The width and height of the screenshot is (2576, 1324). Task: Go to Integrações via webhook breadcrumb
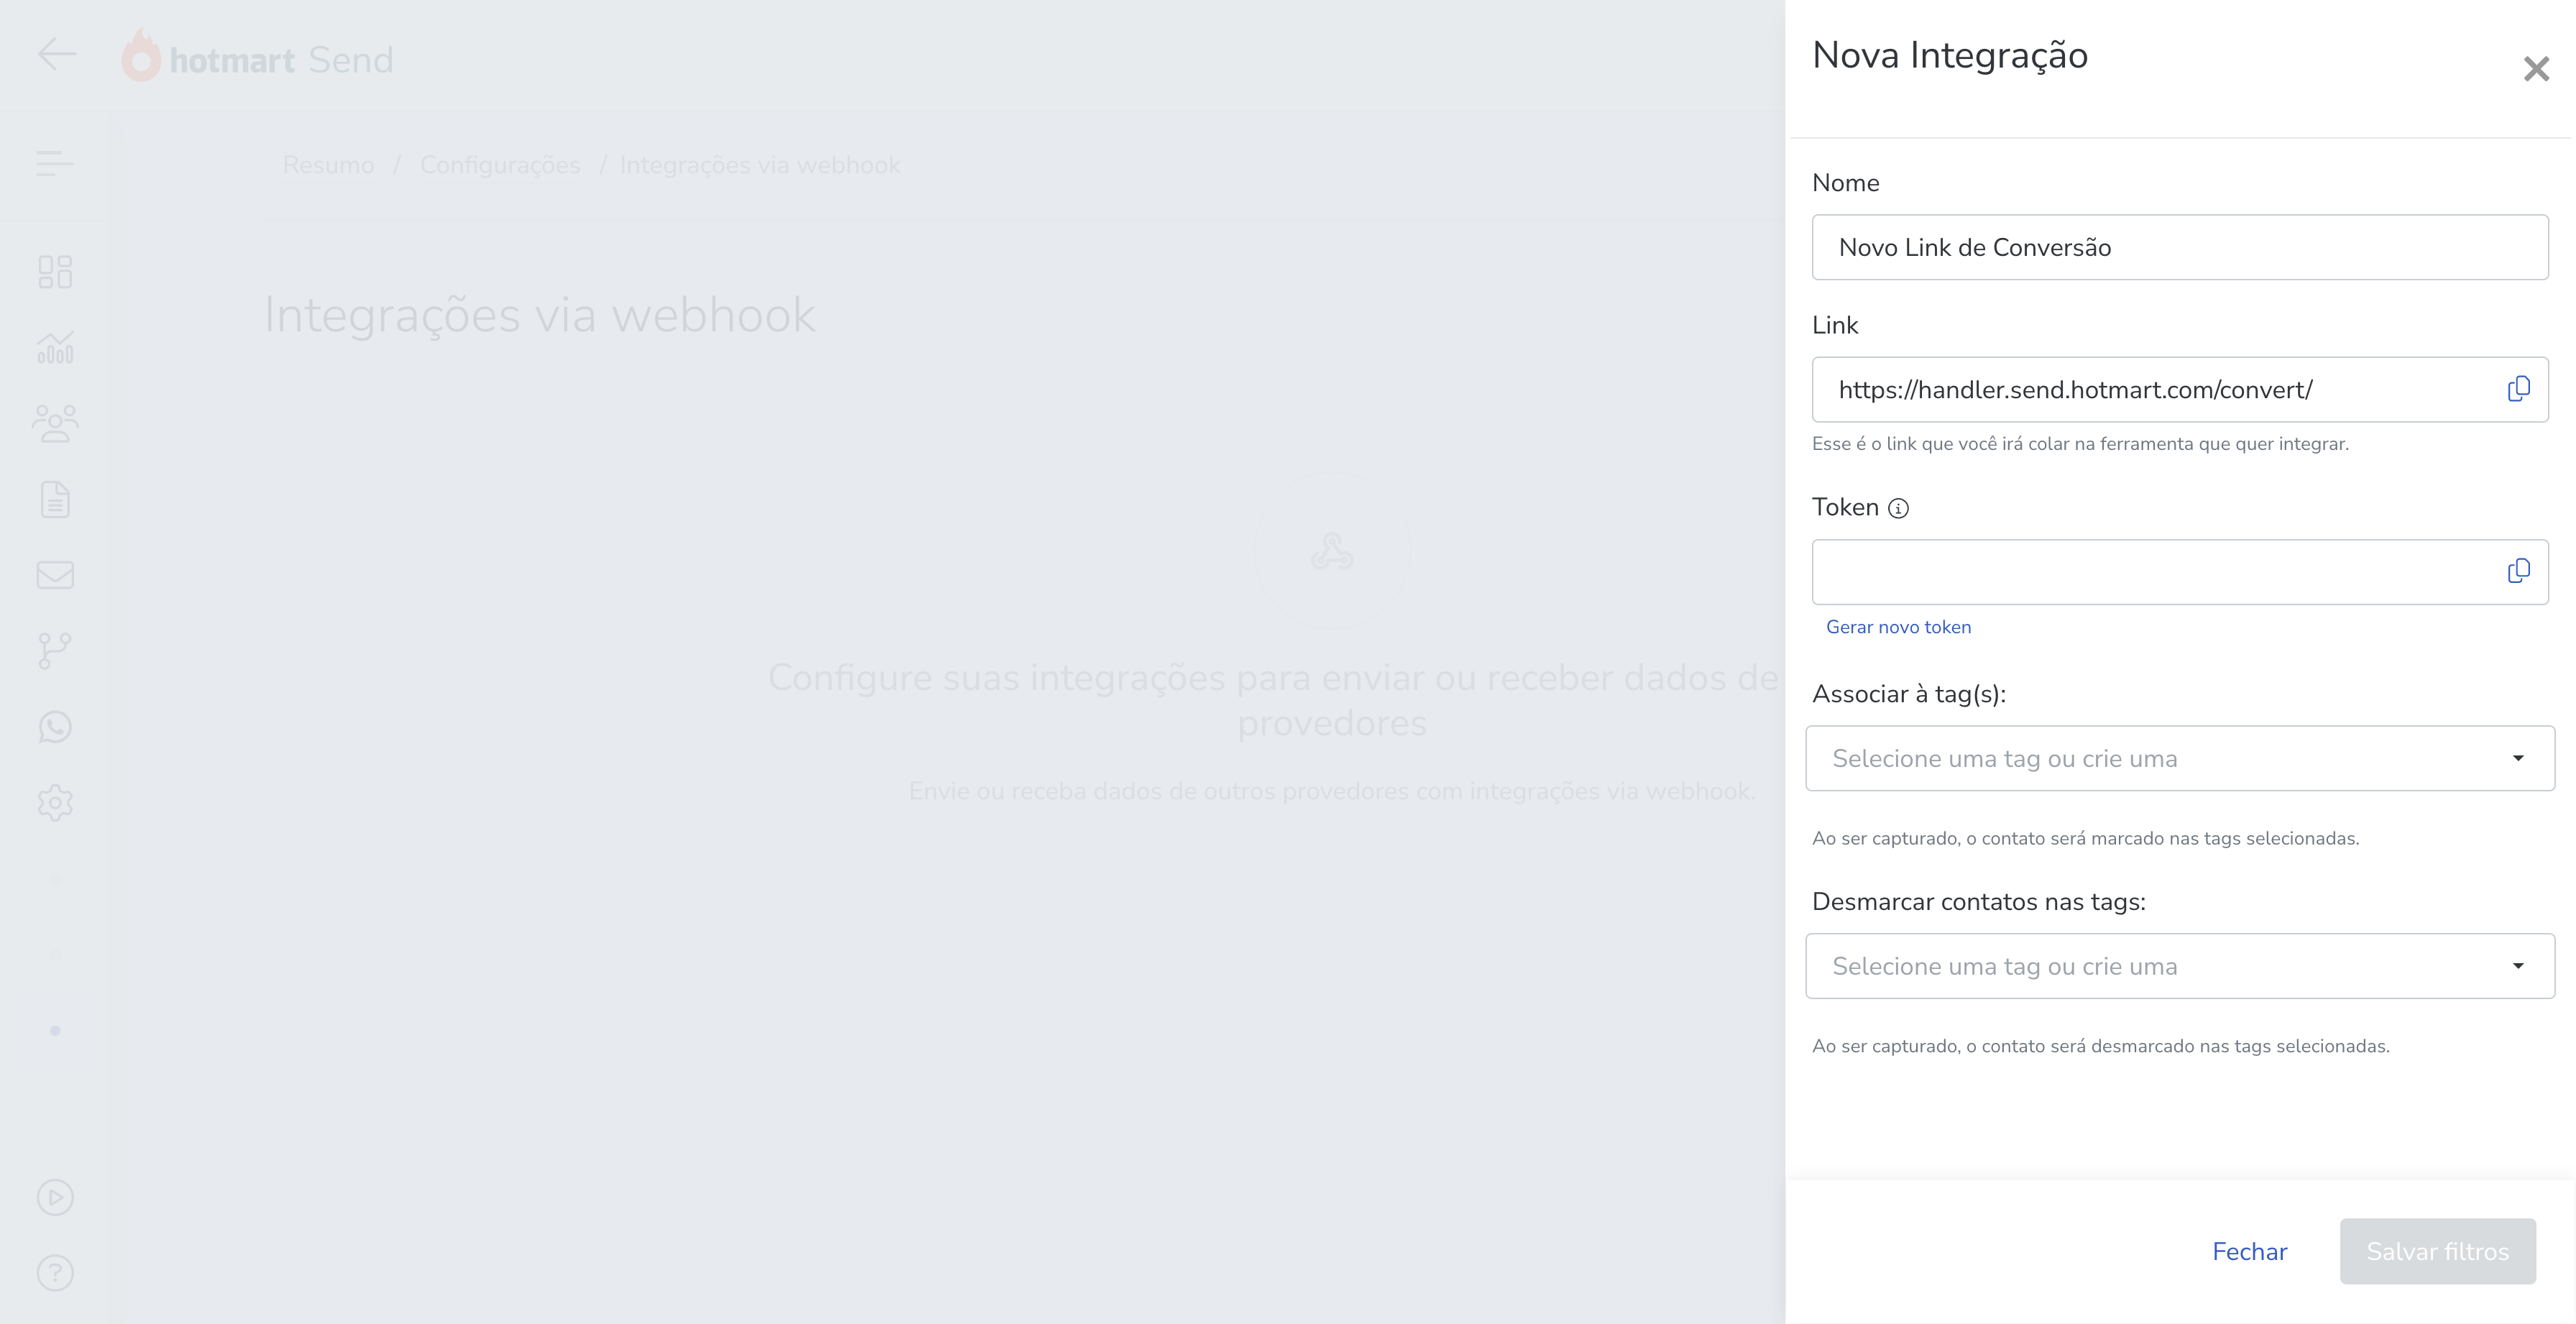pyautogui.click(x=760, y=165)
